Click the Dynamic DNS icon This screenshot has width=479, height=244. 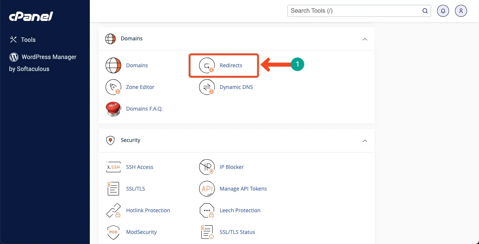207,87
